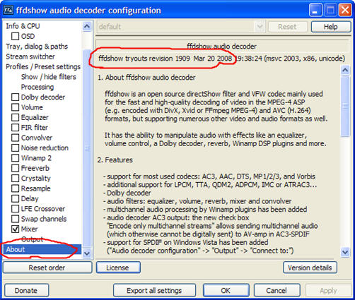Check the Resample box

tap(16, 188)
